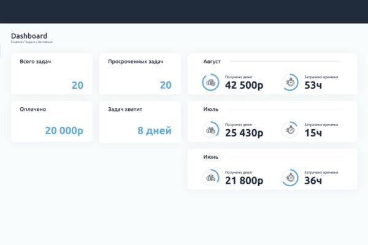Open the Главная breadcrumb link

click(17, 42)
